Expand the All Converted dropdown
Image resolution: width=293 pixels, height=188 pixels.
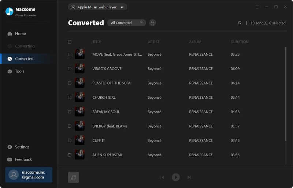126,23
